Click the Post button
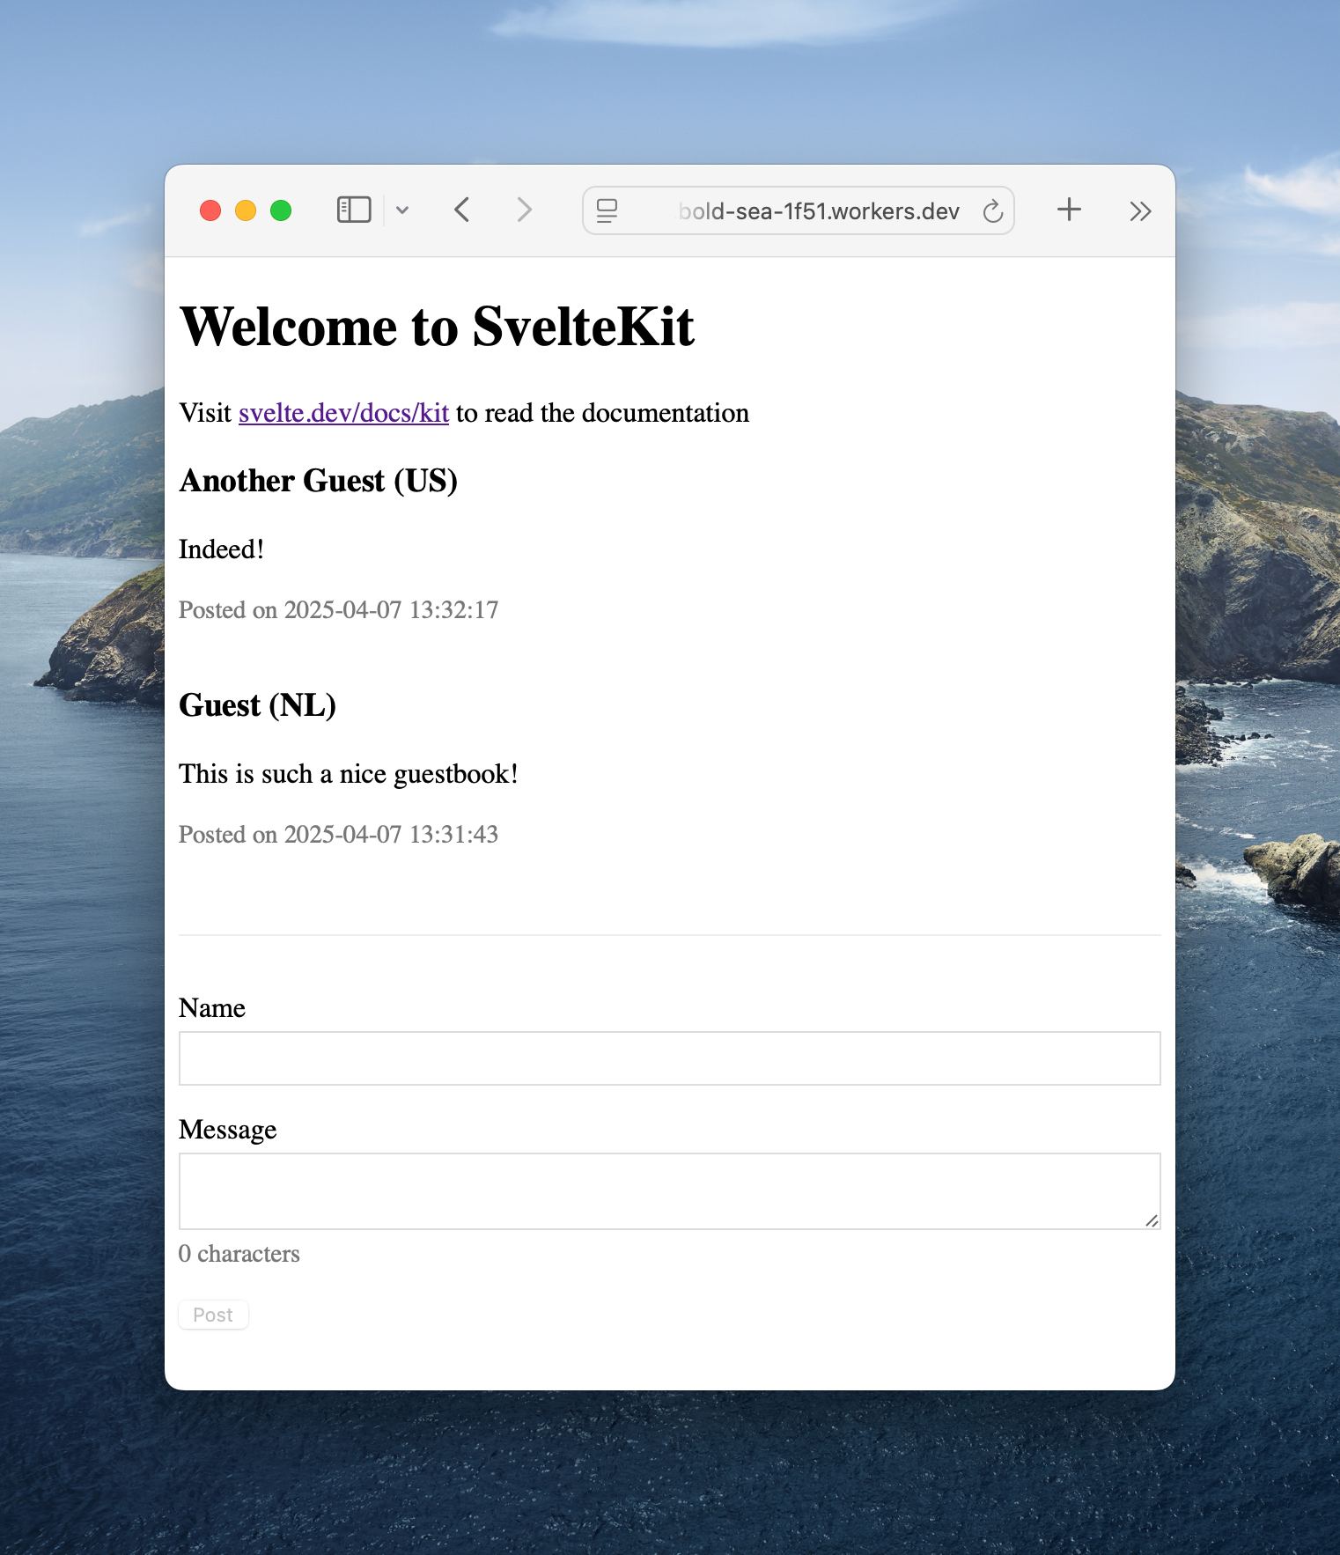Viewport: 1340px width, 1555px height. 213,1315
